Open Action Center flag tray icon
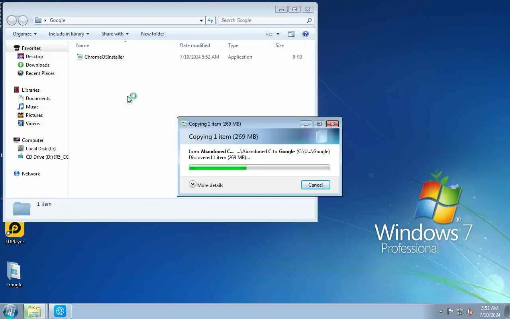 coord(450,312)
